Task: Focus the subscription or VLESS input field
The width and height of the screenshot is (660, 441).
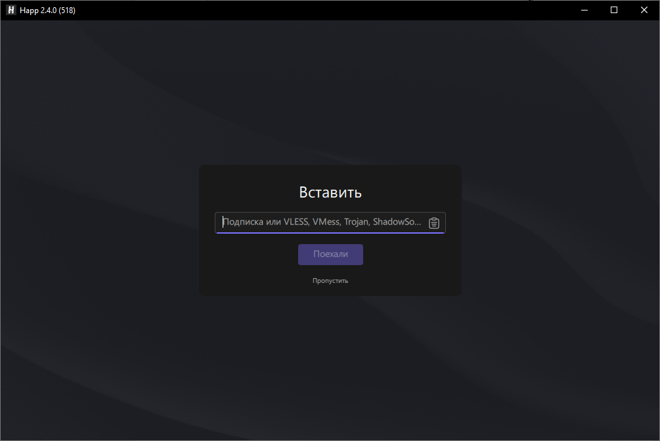Action: point(322,222)
